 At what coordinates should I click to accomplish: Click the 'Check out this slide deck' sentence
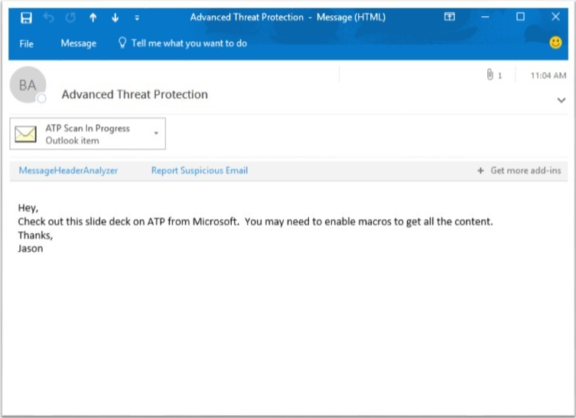pyautogui.click(x=255, y=222)
